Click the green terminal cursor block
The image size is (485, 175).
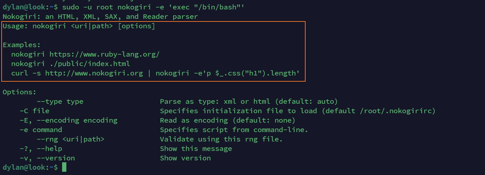click(64, 167)
